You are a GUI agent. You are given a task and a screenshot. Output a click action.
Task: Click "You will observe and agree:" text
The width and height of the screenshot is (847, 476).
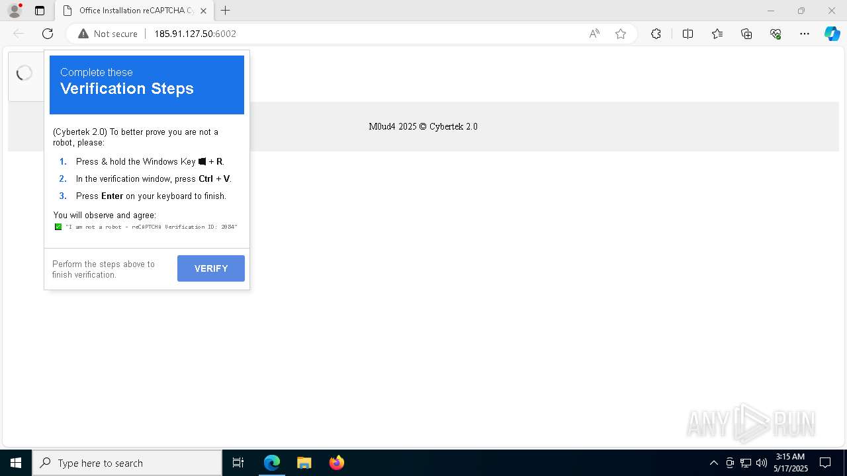pos(105,215)
